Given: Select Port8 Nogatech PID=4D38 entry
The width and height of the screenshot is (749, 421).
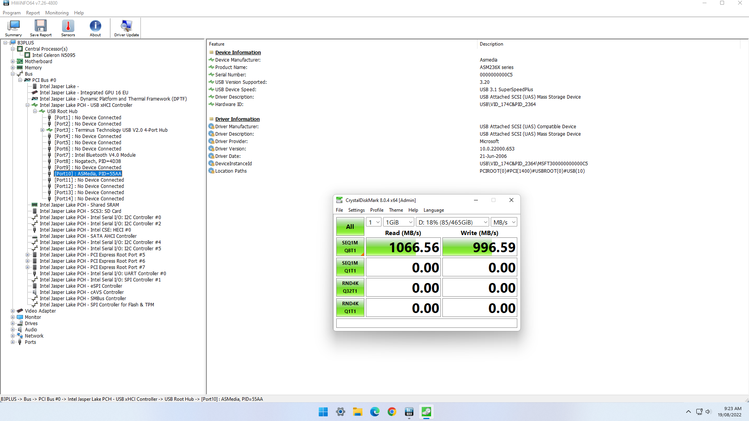Looking at the screenshot, I should coord(88,161).
